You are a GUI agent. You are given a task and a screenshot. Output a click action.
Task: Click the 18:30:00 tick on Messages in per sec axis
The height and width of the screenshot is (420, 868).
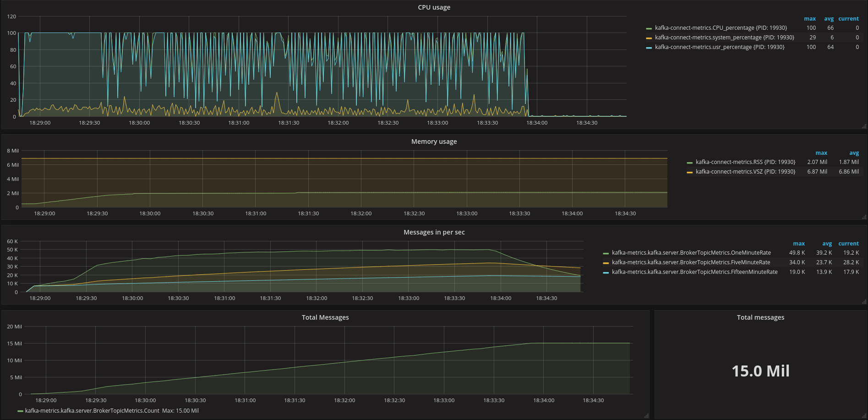point(132,298)
